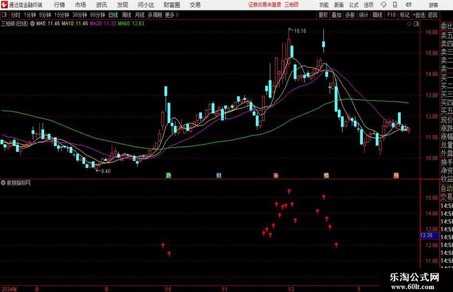Click the MA5: 11.46 indicator label
453x292 pixels.
48,23
